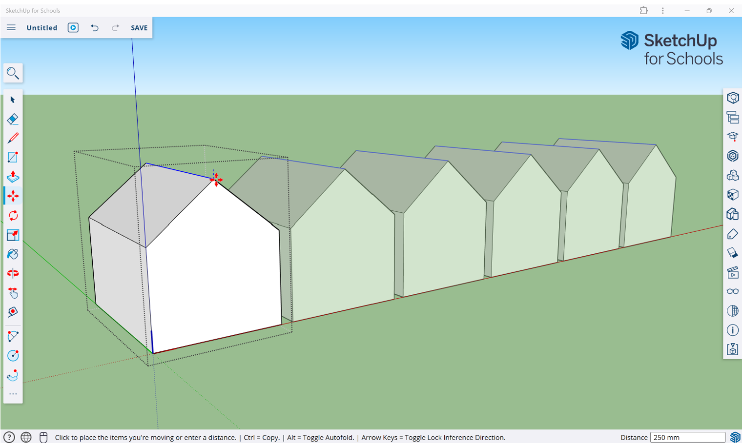Open the Entity Info panel
The height and width of the screenshot is (447, 742).
733,98
